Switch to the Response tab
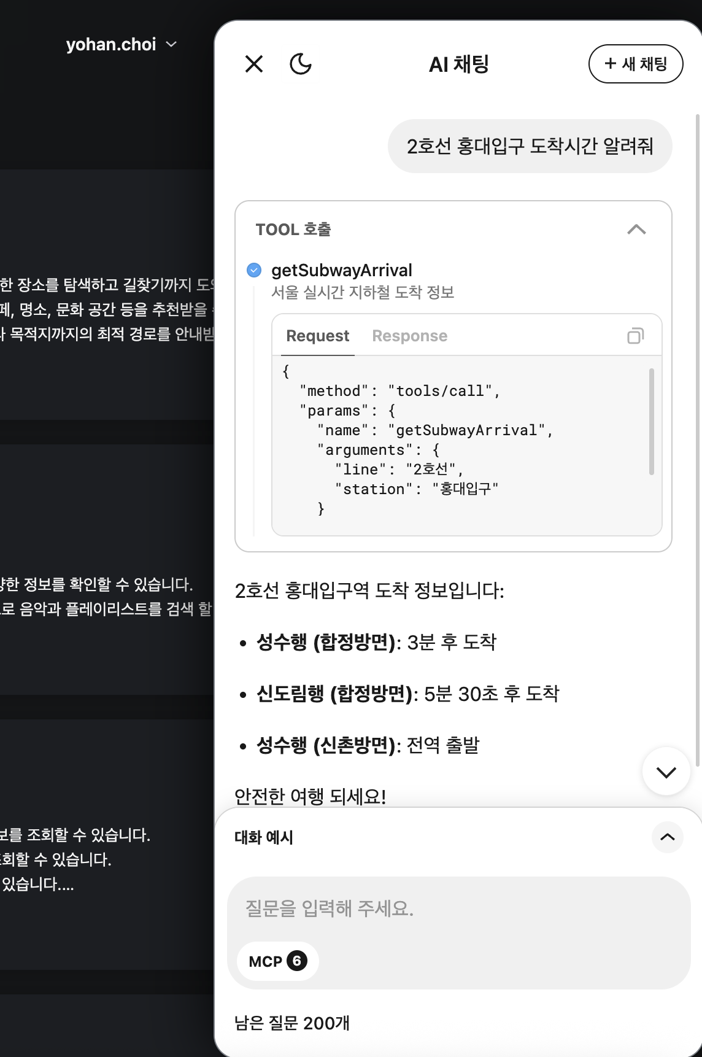The image size is (702, 1057). [x=409, y=336]
